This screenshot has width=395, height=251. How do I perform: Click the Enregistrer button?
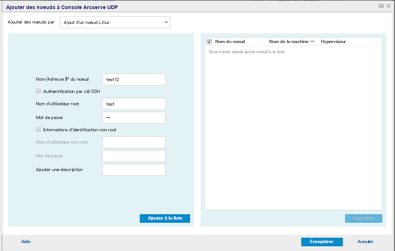pyautogui.click(x=322, y=242)
